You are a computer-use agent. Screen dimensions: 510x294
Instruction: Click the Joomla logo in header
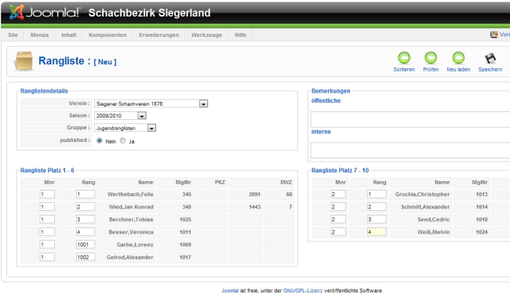tap(44, 13)
